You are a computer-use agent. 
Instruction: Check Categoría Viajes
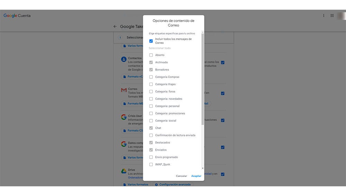[x=151, y=84]
